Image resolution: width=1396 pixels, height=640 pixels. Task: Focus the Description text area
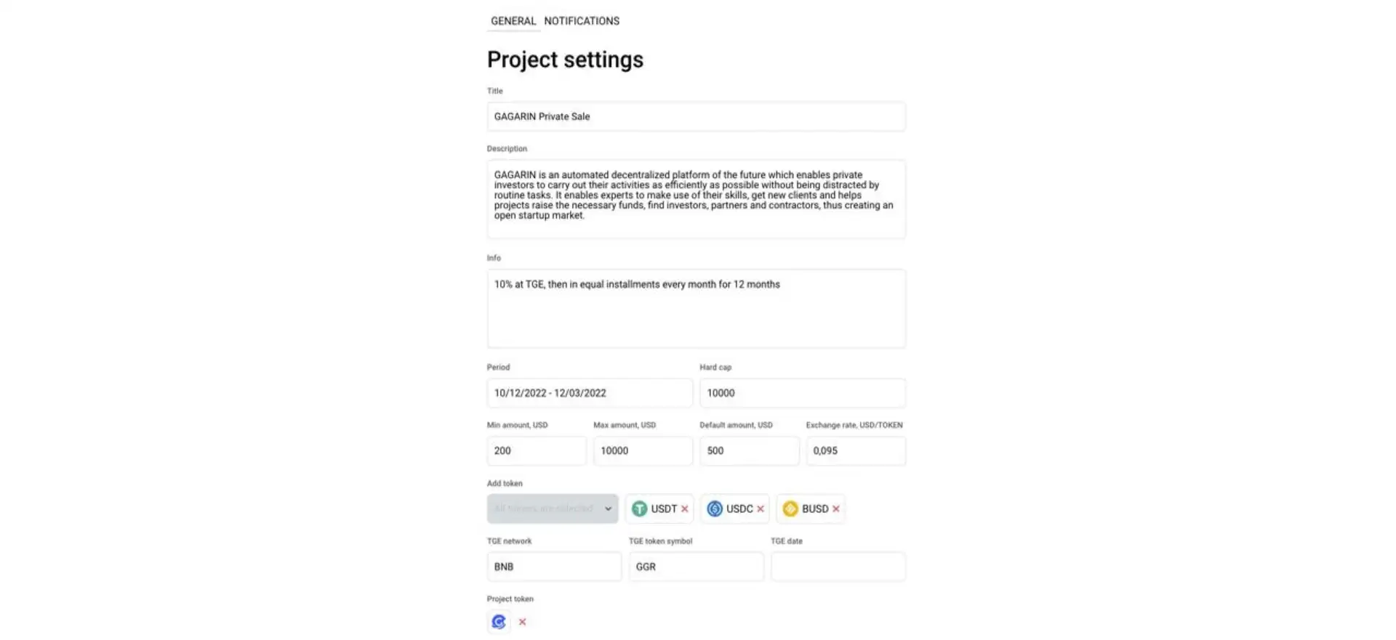pyautogui.click(x=696, y=199)
